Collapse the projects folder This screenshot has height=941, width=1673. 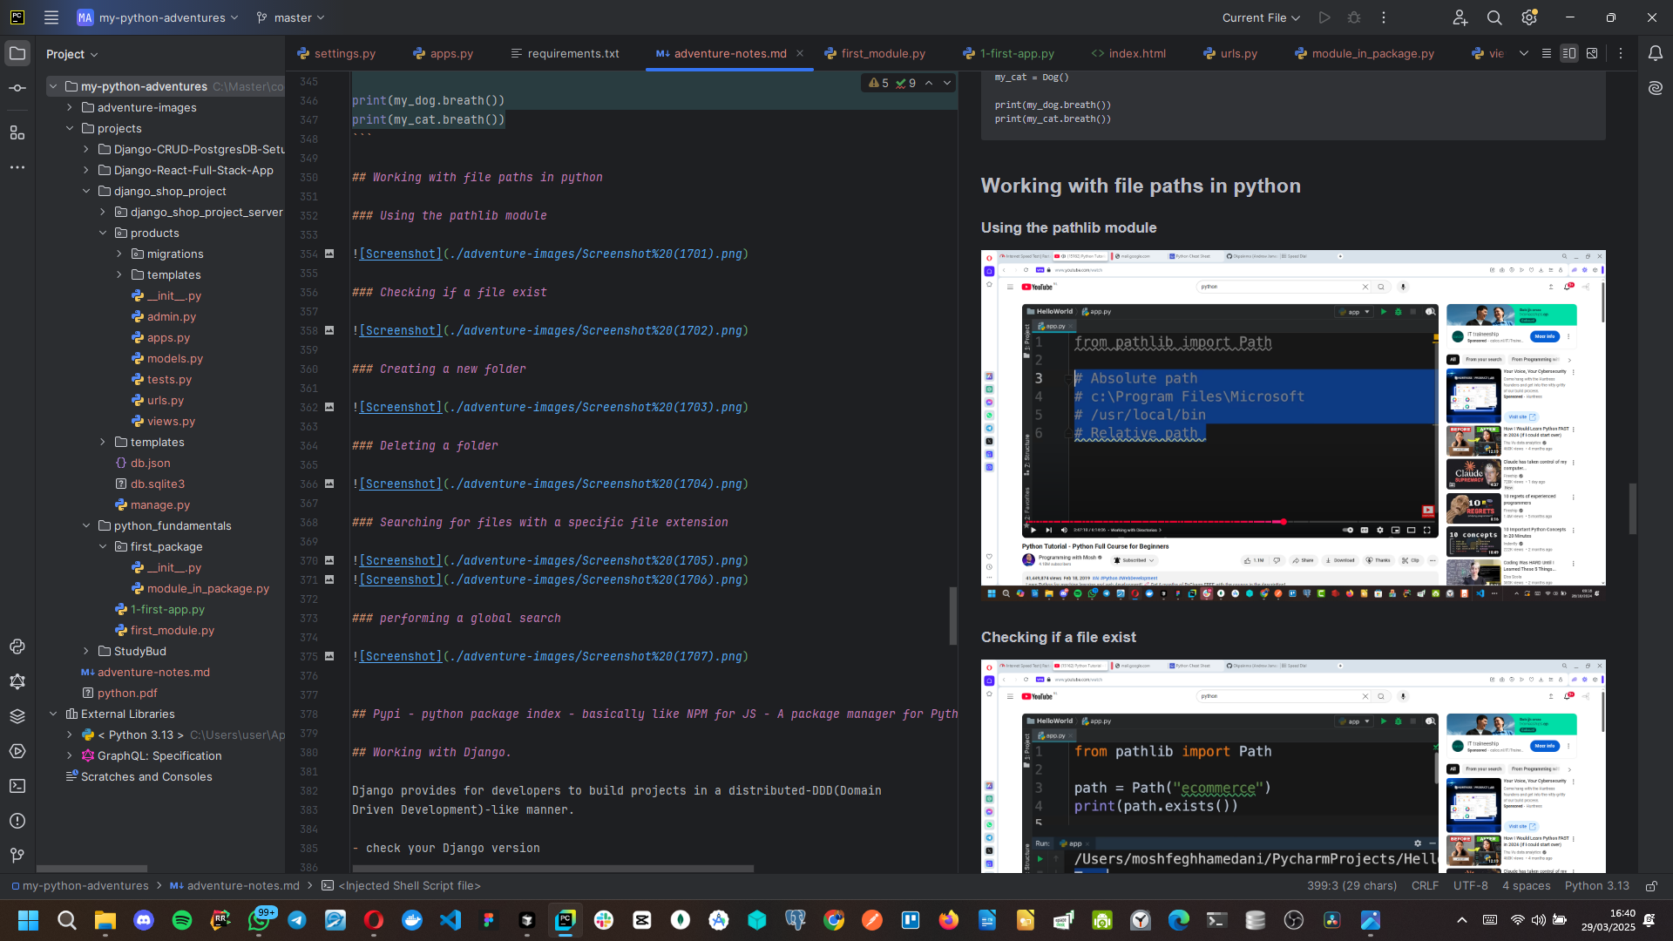coord(70,128)
